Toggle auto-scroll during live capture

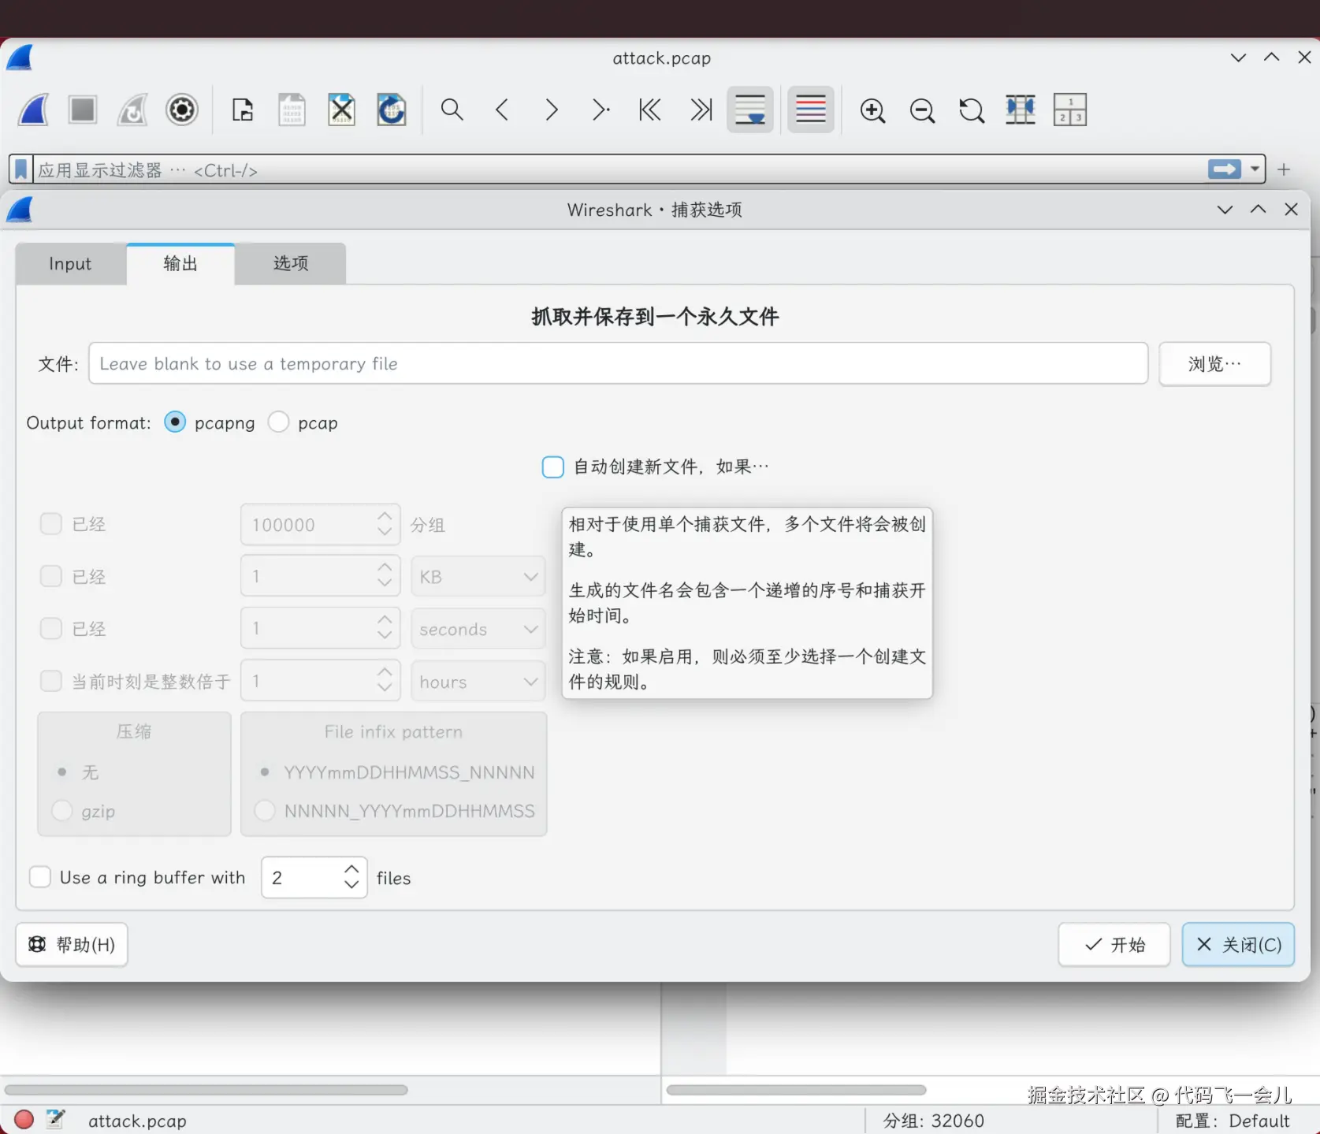[x=750, y=110]
